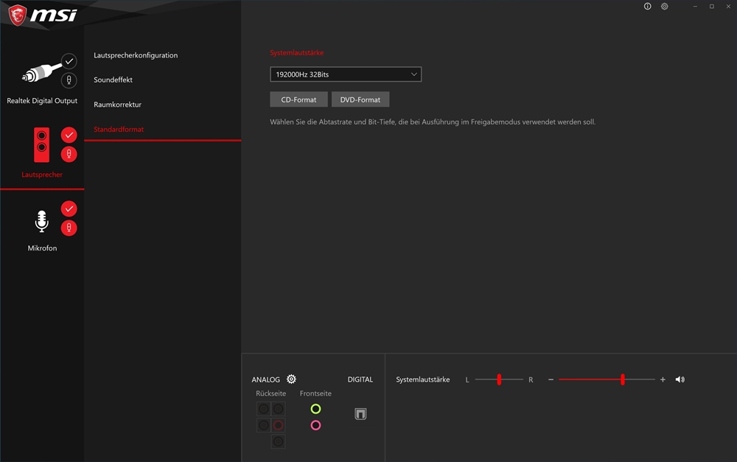This screenshot has width=737, height=462.
Task: Toggle default device checkmark for Mikrofon
Action: (69, 209)
